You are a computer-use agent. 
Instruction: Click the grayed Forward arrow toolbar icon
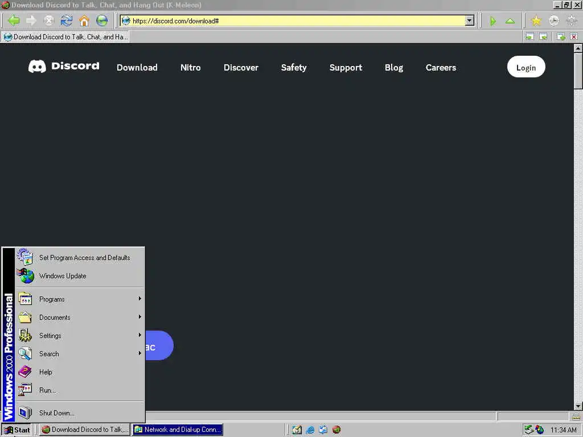[x=31, y=20]
